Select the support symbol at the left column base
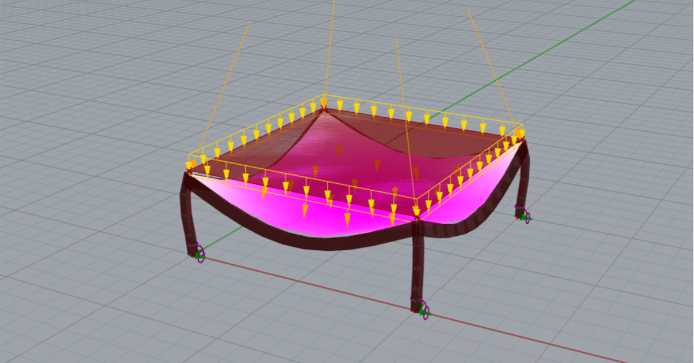The width and height of the screenshot is (694, 363). [198, 252]
